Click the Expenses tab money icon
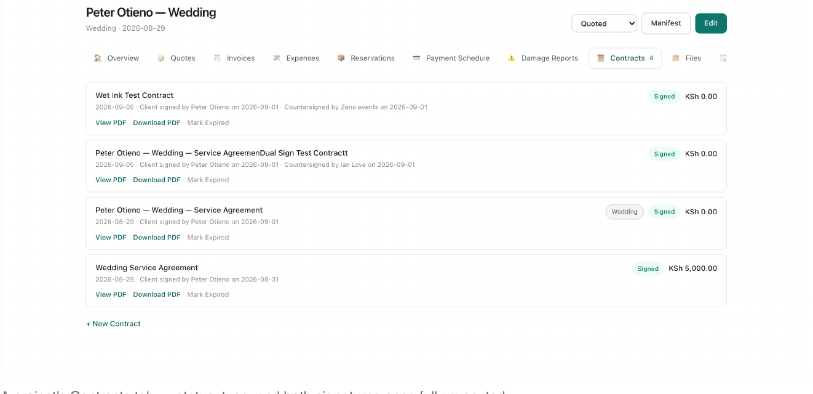Screen dimensions: 813x394 (x=277, y=58)
